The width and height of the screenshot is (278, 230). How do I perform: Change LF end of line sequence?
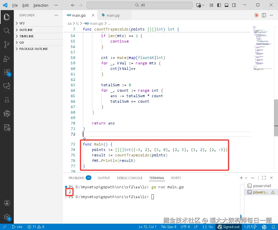(196, 227)
